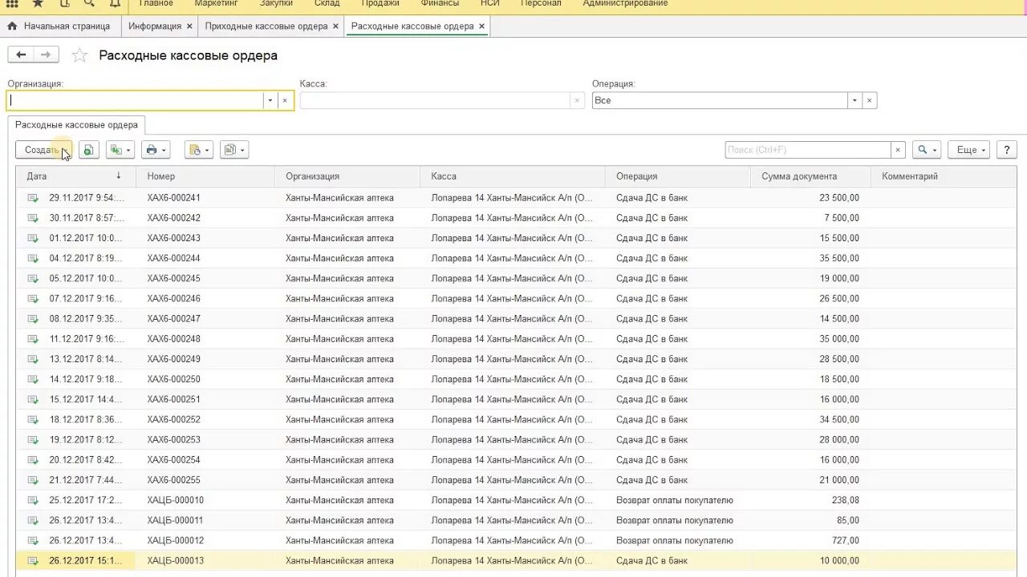
Task: Open the create-based-on dropdown icon
Action: pos(120,150)
